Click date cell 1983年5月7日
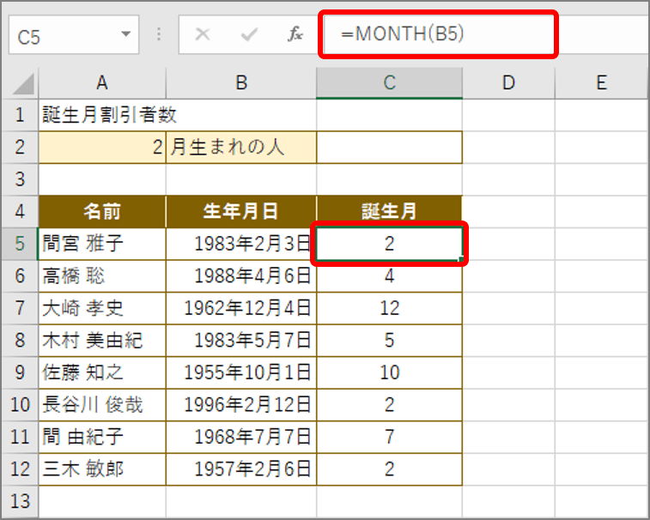 point(241,340)
